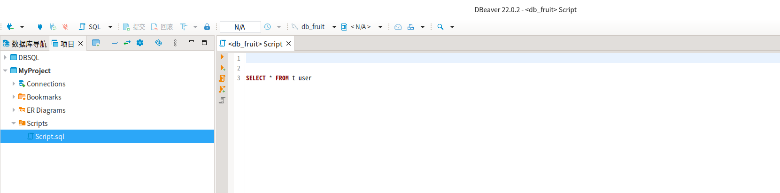The height and width of the screenshot is (193, 780).
Task: Open the search dropdown arrow
Action: pos(452,27)
